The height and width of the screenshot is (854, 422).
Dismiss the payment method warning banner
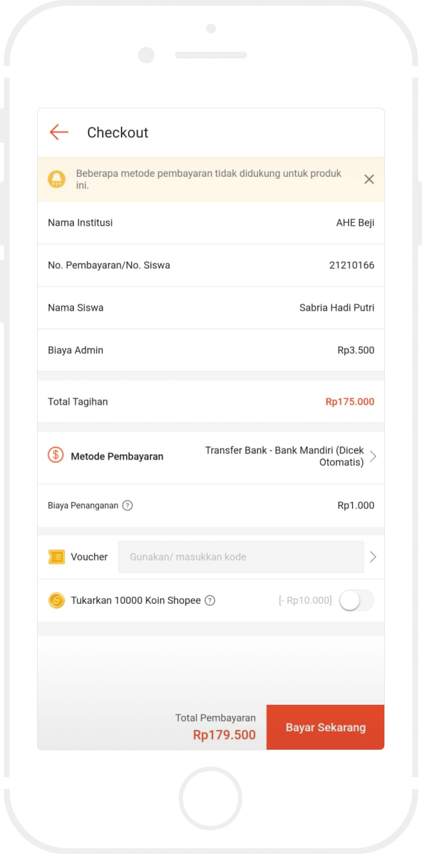point(369,179)
